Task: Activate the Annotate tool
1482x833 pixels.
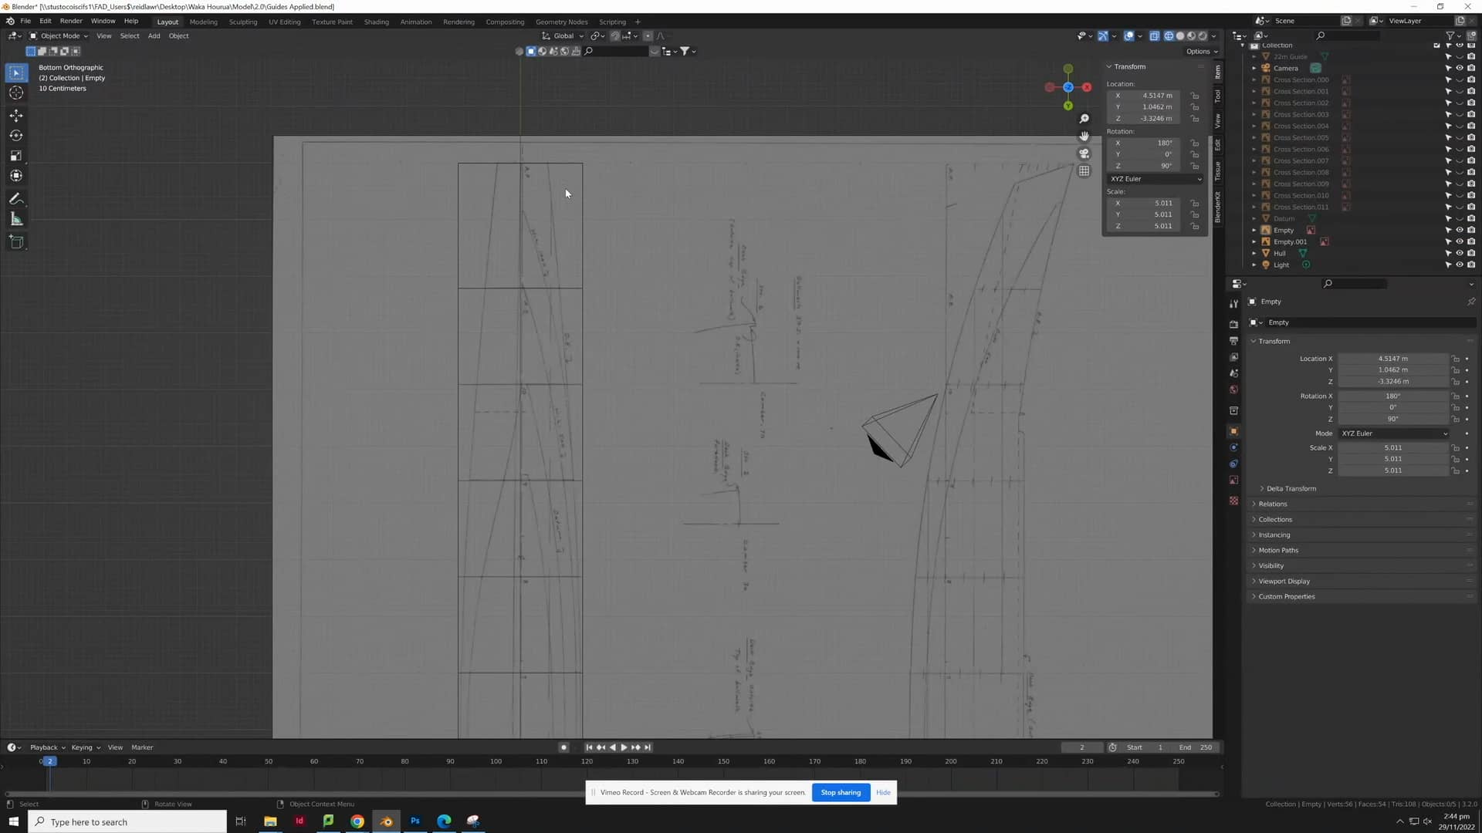Action: coord(15,198)
